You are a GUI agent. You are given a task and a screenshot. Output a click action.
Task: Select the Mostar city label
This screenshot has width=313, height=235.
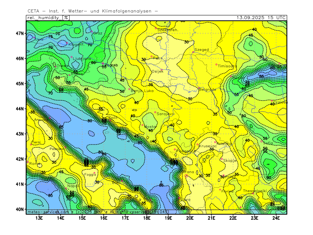pyautogui.click(x=151, y=127)
